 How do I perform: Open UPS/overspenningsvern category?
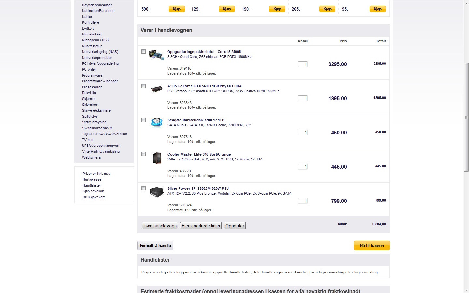pos(101,146)
